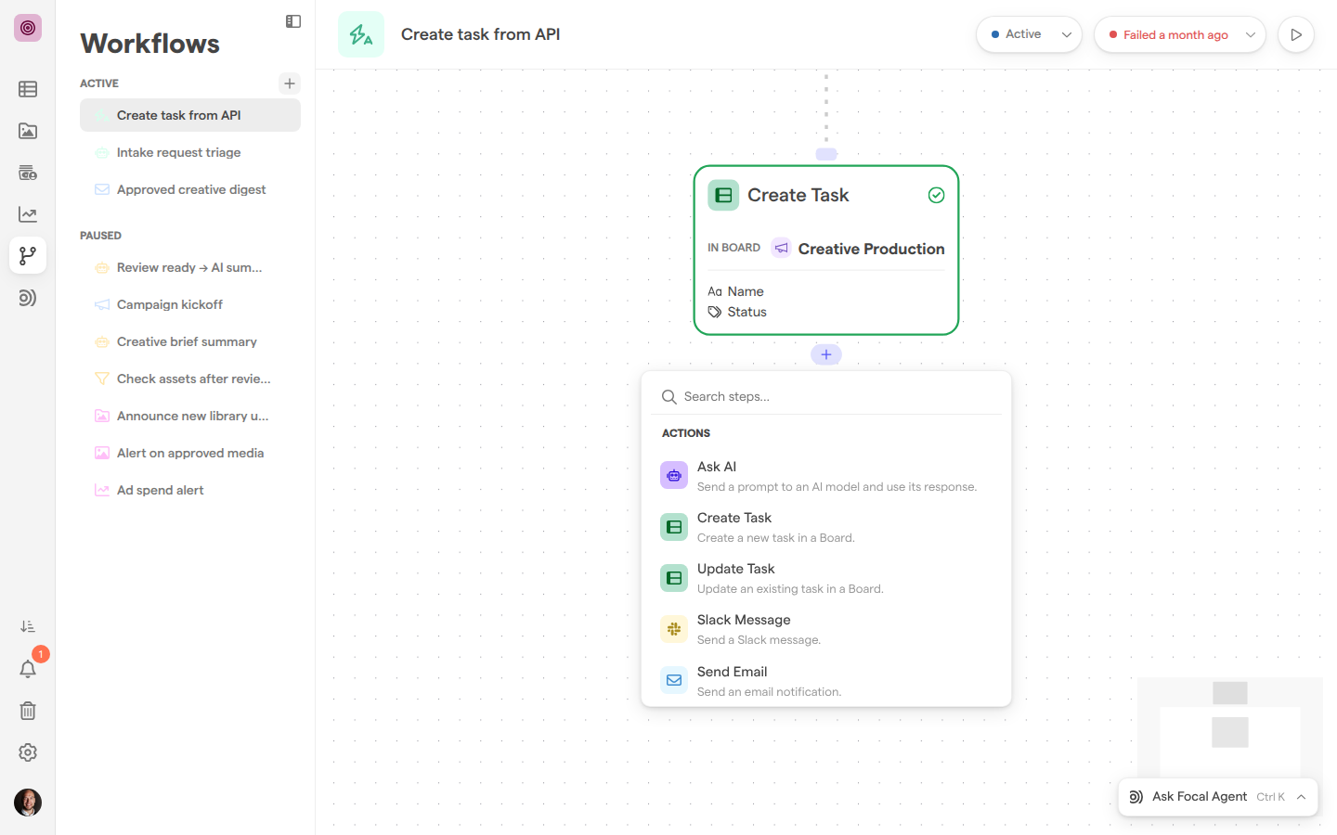This screenshot has height=835, width=1337.
Task: Open the Focal logo home icon
Action: tap(28, 28)
